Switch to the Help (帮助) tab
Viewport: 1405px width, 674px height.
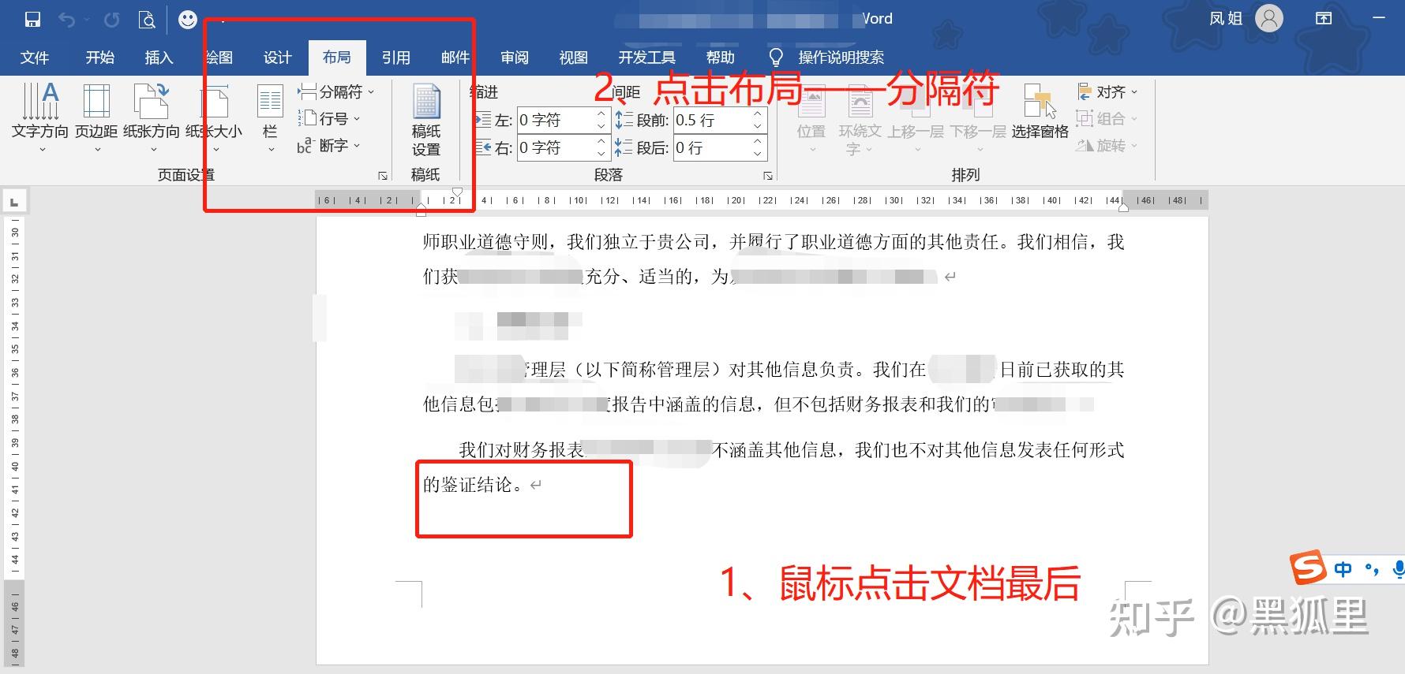(x=721, y=57)
